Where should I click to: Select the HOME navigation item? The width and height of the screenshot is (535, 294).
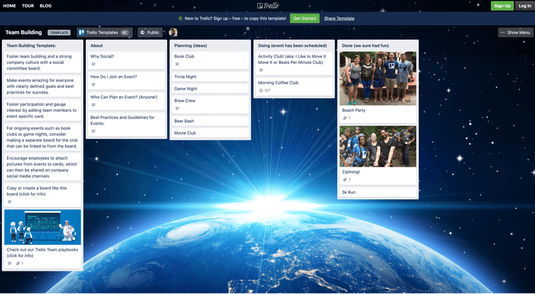point(9,5)
